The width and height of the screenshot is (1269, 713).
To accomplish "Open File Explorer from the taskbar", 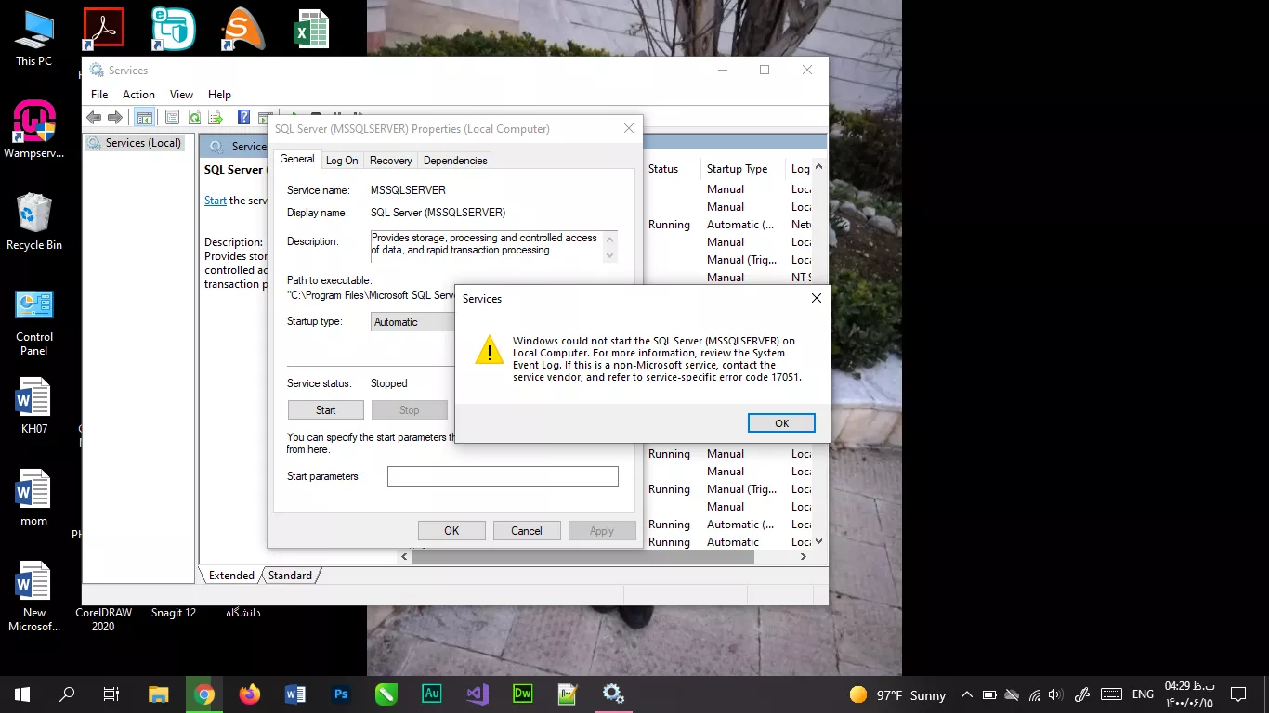I will click(159, 694).
